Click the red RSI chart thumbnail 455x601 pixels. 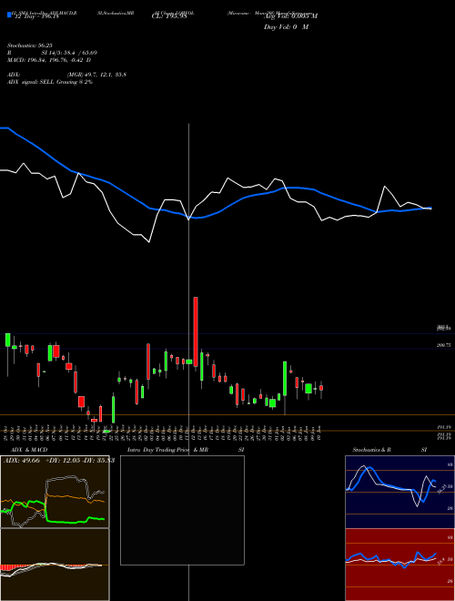click(399, 565)
